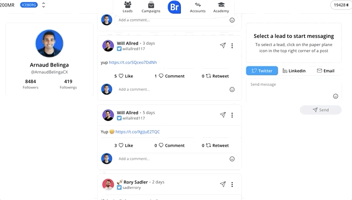Click the Send button
Screen dimensions: 352x200
321,110
